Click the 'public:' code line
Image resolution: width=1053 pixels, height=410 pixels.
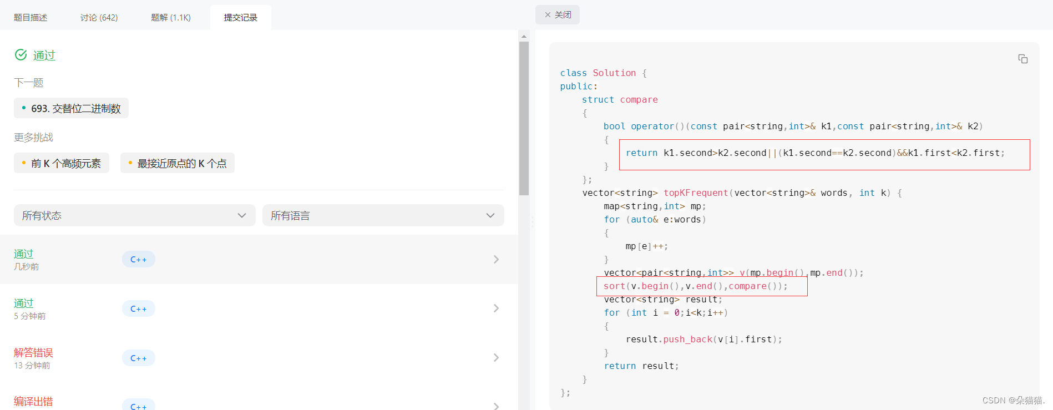pos(579,87)
